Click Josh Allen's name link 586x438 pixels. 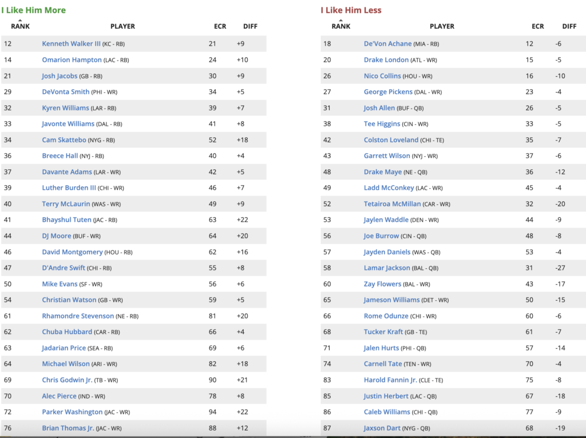[x=378, y=108]
